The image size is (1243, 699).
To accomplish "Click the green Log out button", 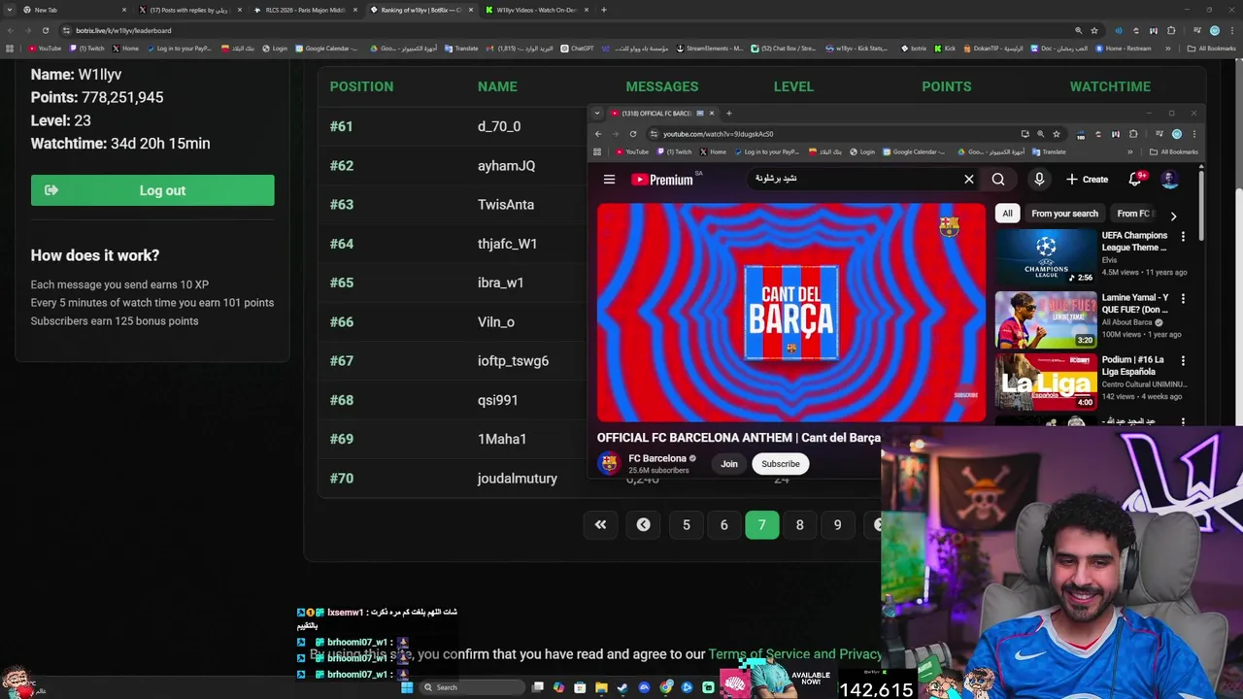I will (152, 190).
